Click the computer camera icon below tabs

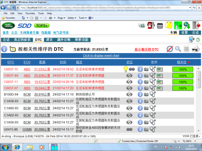[191, 39]
